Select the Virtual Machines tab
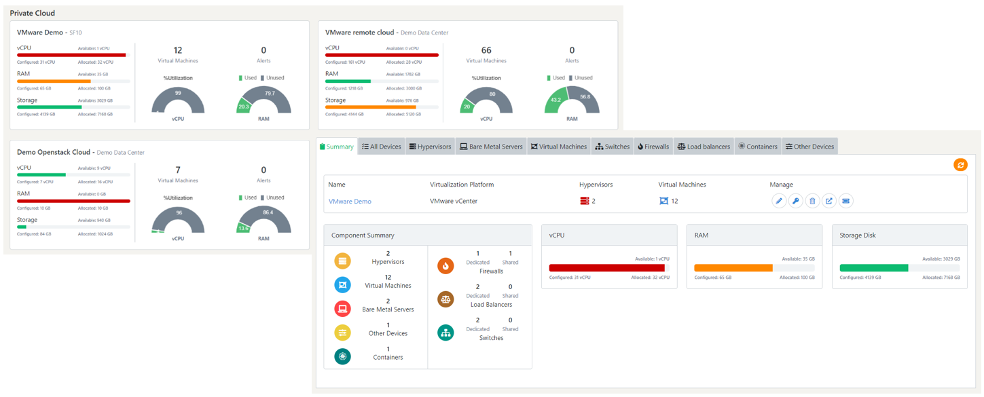Viewport: 984px width, 397px height. (559, 147)
